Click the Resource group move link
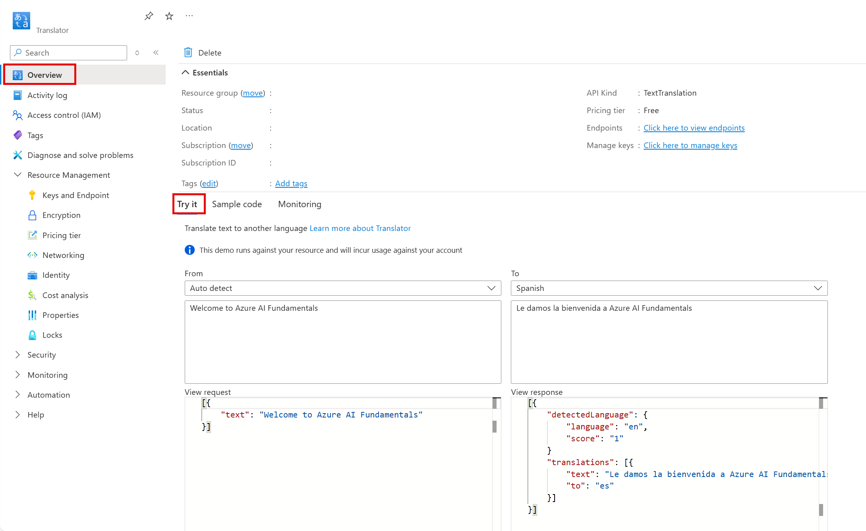Viewport: 866px width, 531px height. click(x=253, y=93)
